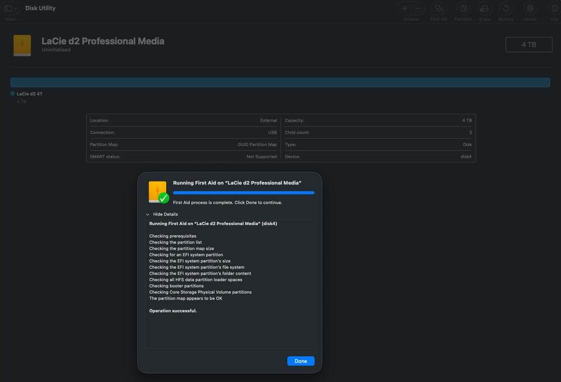Open the Info toolbar icon
The width and height of the screenshot is (561, 382).
554,9
